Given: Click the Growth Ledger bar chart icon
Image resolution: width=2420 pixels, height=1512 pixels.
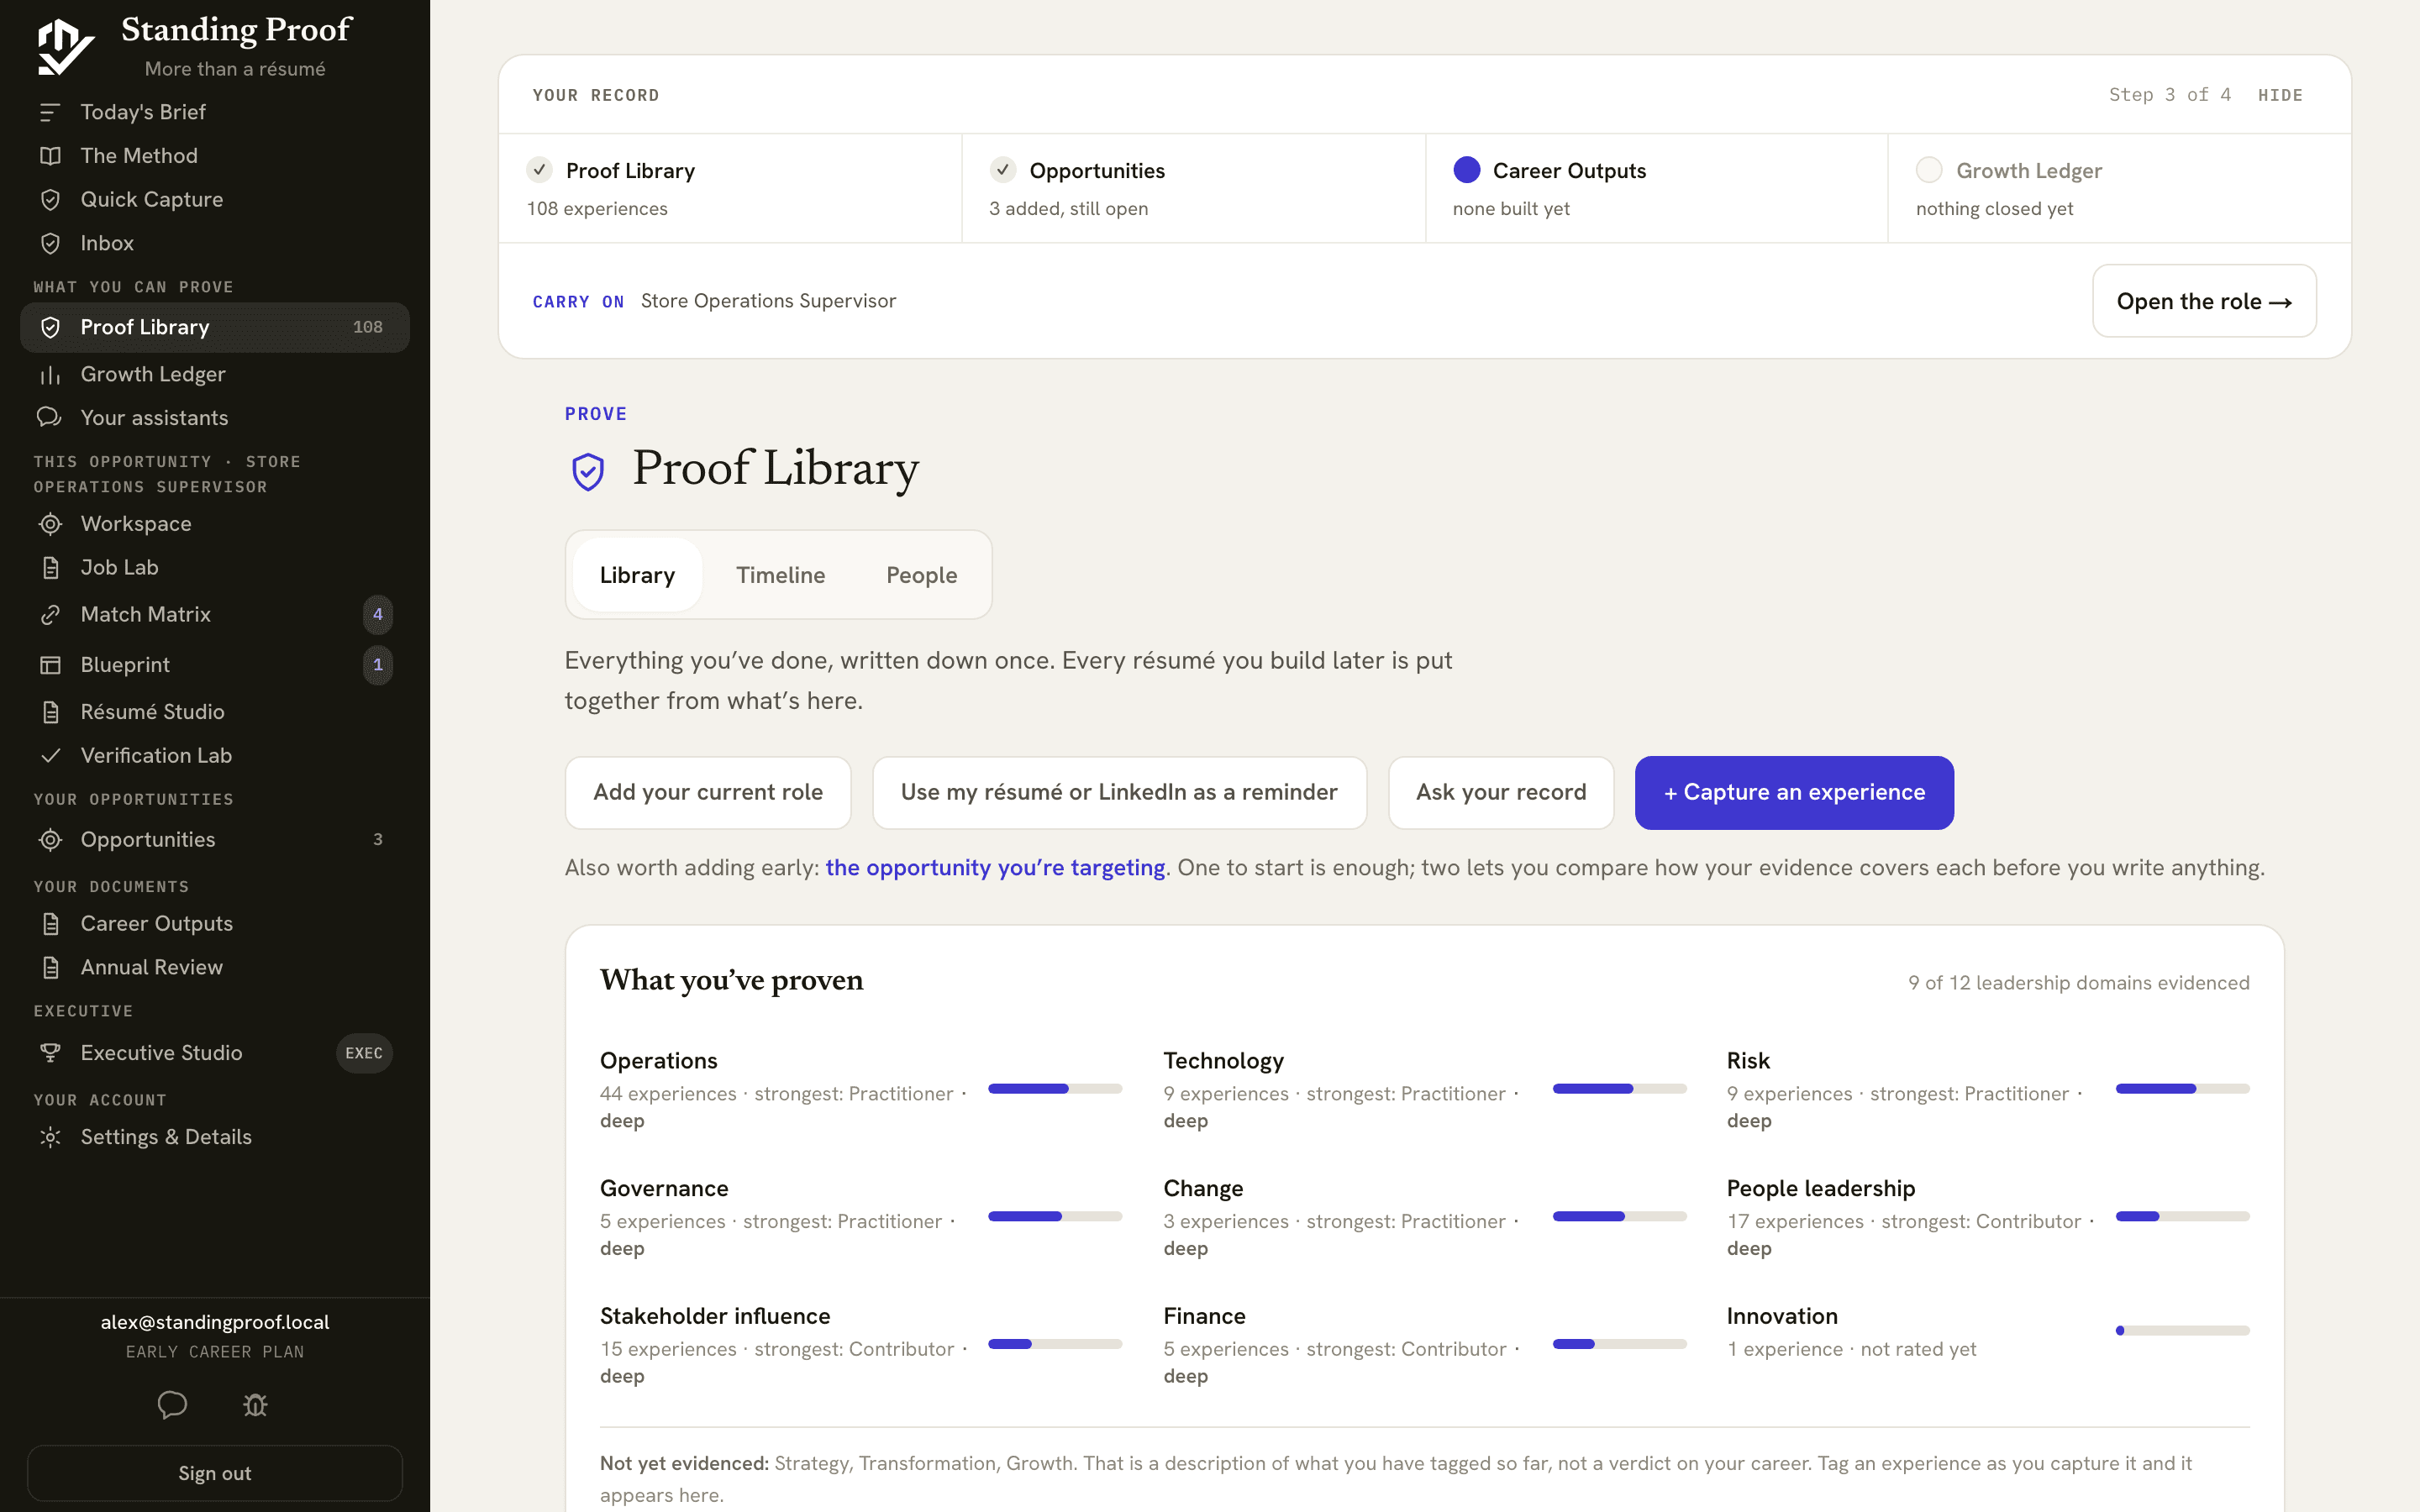Looking at the screenshot, I should pyautogui.click(x=50, y=374).
